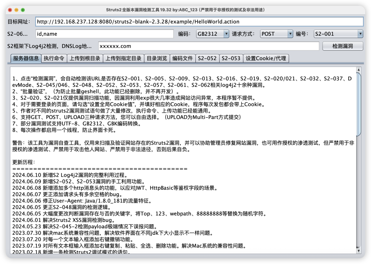Open the S2-053 tab
This screenshot has width=371, height=264.
[x=231, y=58]
